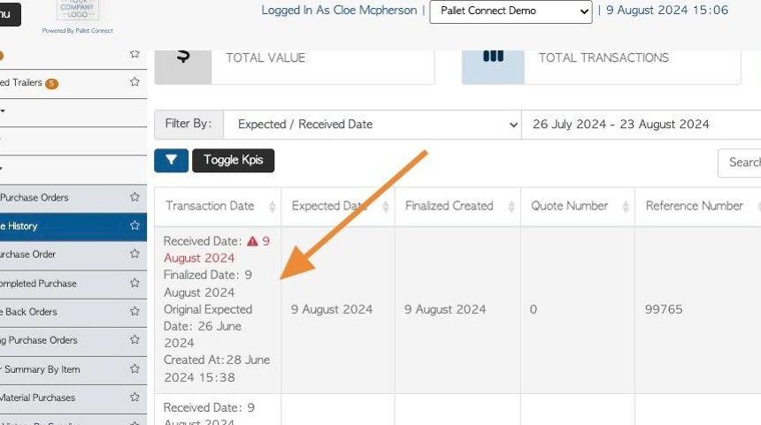Expand the Expected / Received Date filter dropdown
The height and width of the screenshot is (425, 761).
pos(373,125)
